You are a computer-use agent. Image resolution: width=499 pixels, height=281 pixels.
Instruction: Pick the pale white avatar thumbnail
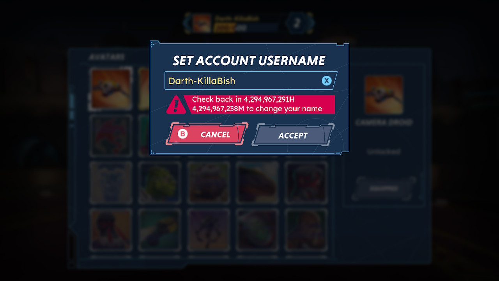tap(111, 183)
